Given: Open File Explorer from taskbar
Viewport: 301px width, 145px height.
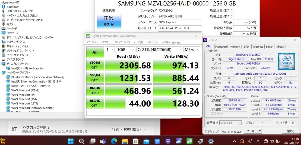Looking at the screenshot, I should pyautogui.click(x=125, y=141).
